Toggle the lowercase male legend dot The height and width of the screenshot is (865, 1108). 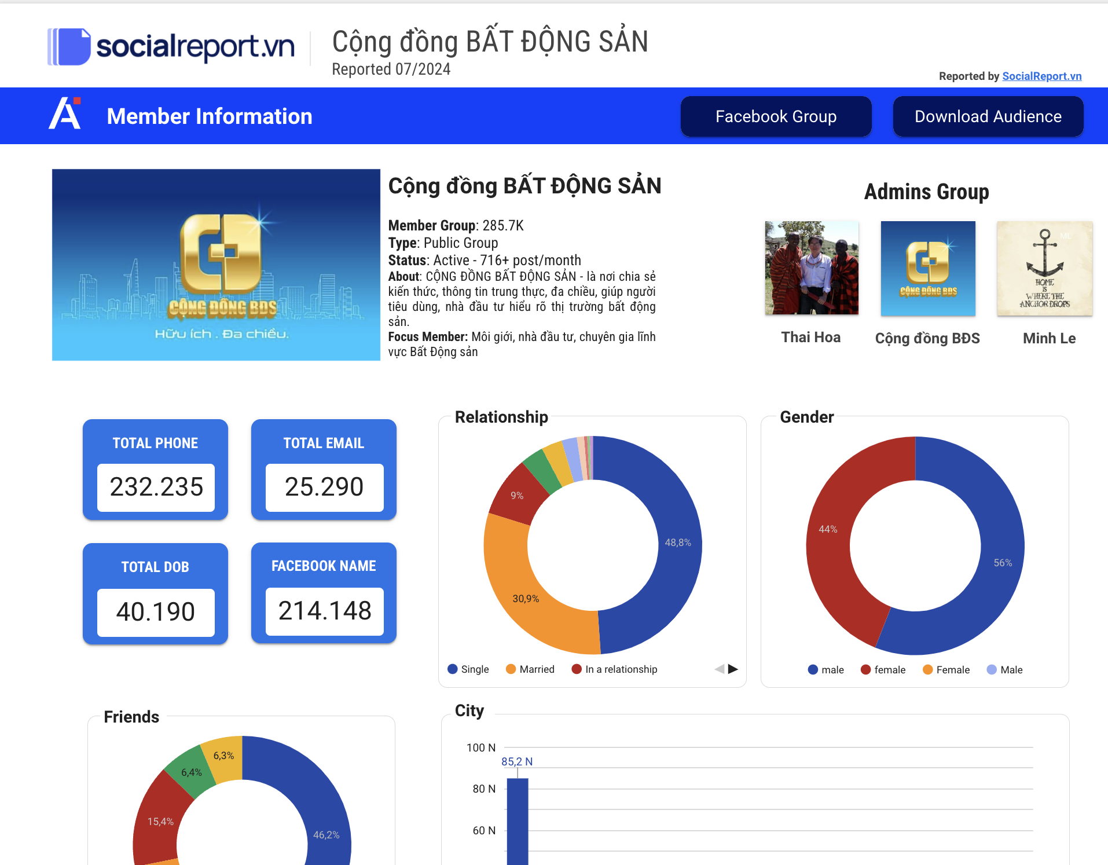coord(813,669)
